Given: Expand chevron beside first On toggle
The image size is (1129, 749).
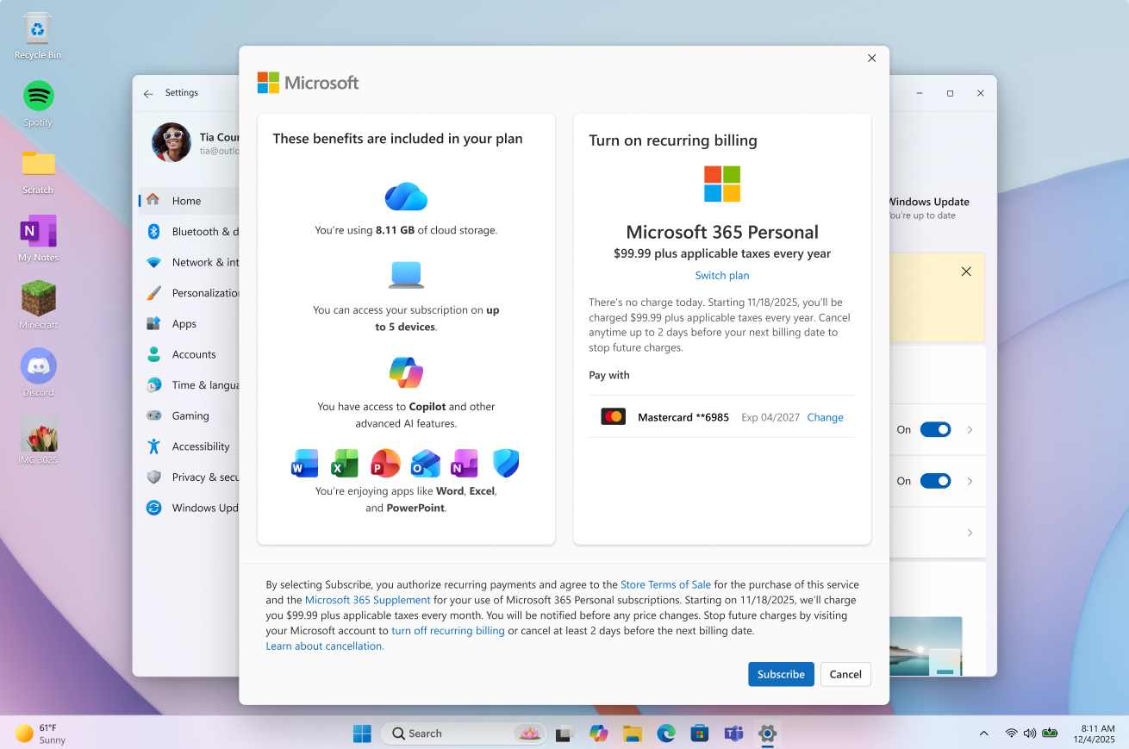Looking at the screenshot, I should [x=970, y=429].
